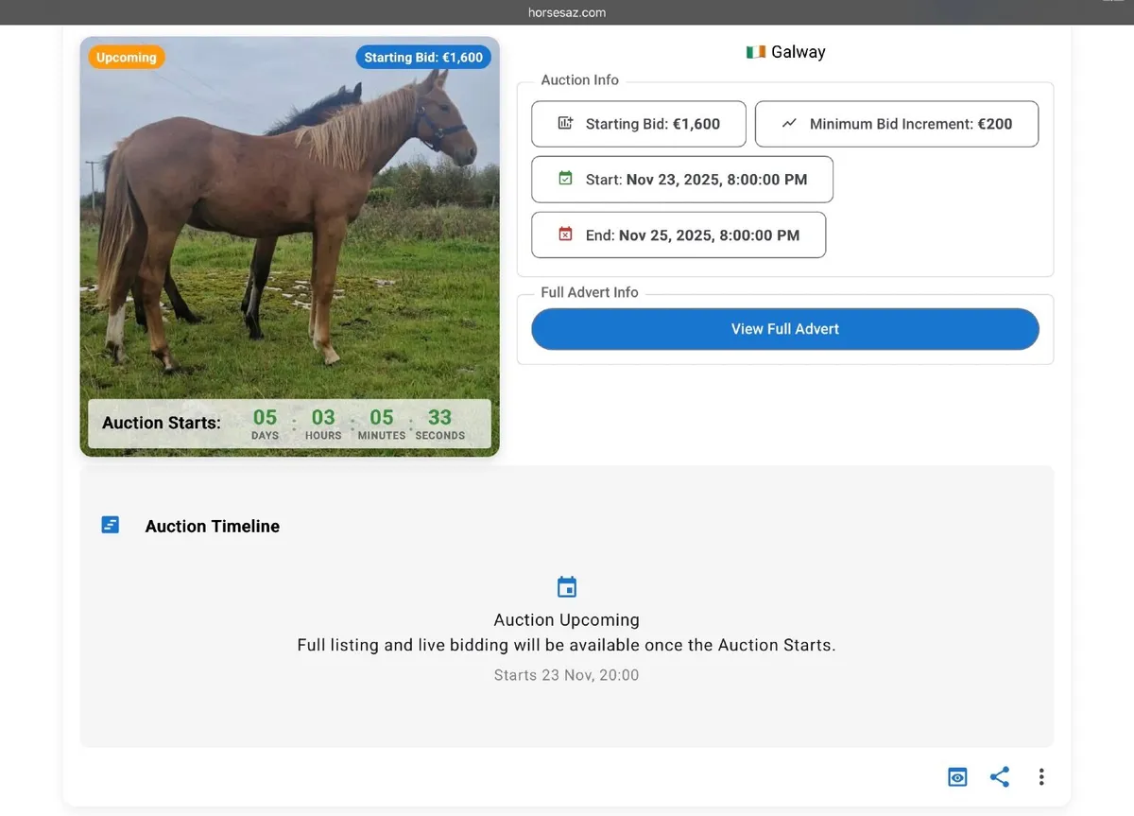Toggle the orange Upcoming status badge
Screen dimensions: 1134x816
[126, 57]
